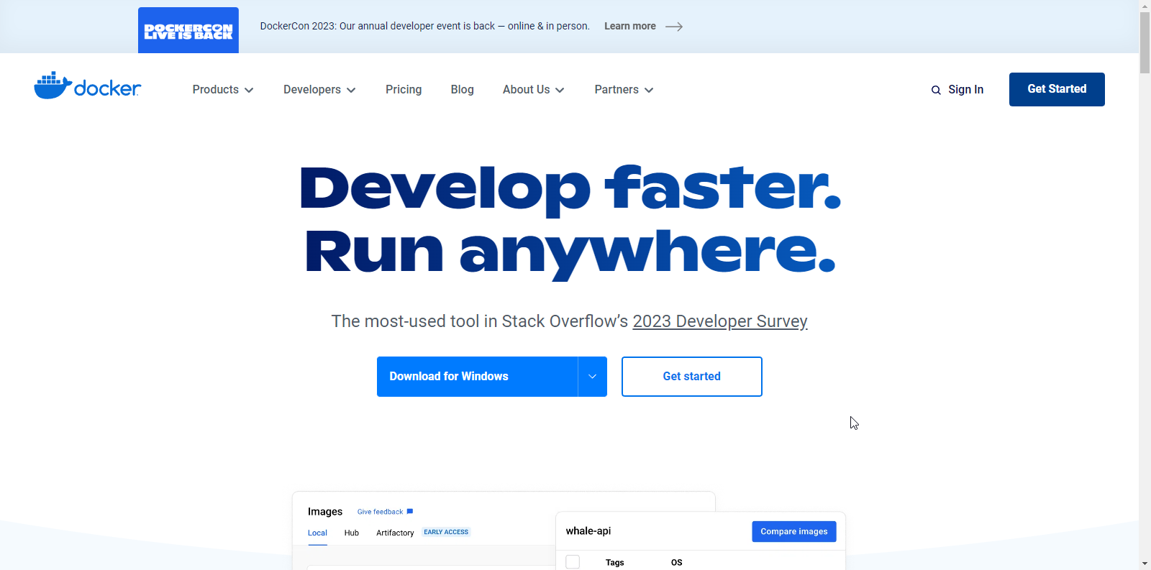Click the Docker whale logo
The height and width of the screenshot is (570, 1151).
pyautogui.click(x=88, y=86)
